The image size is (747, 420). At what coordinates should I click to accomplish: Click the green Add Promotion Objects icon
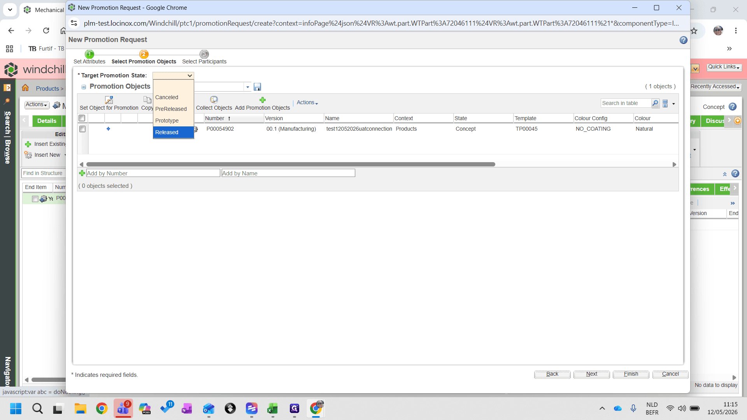click(263, 100)
